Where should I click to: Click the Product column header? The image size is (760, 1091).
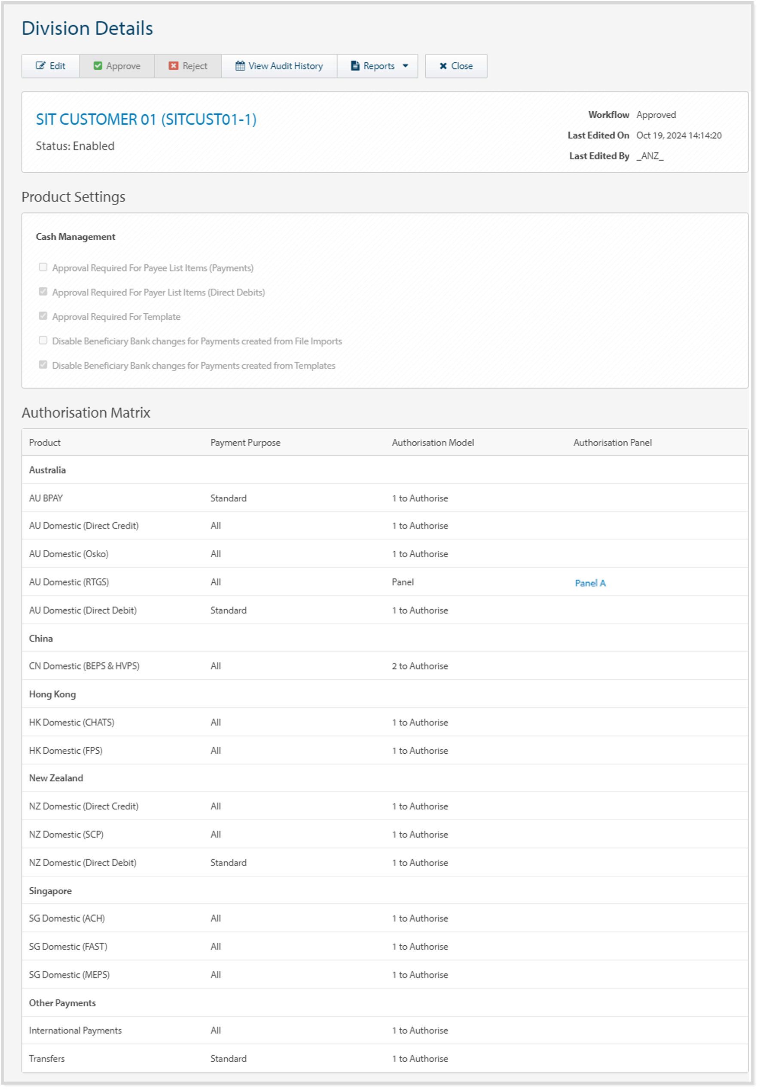coord(45,443)
